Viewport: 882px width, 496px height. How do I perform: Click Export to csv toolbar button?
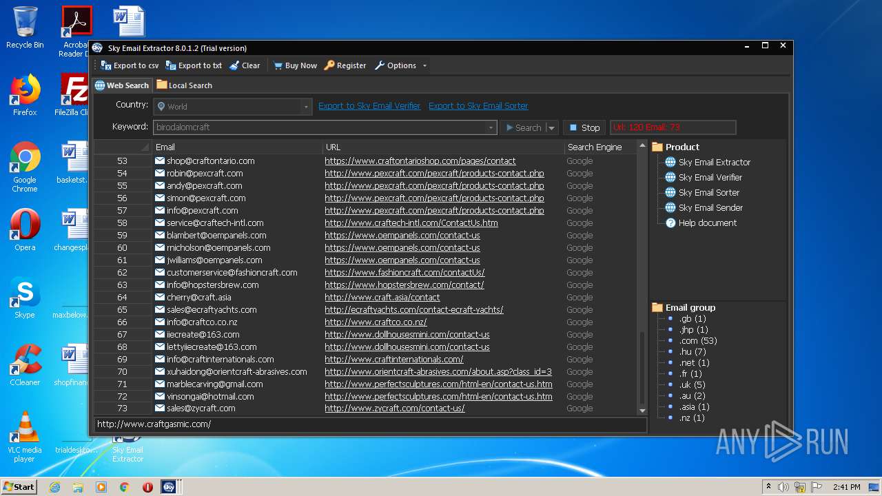point(130,65)
